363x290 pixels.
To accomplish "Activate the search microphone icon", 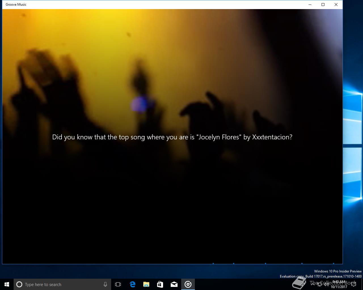I will (105, 284).
